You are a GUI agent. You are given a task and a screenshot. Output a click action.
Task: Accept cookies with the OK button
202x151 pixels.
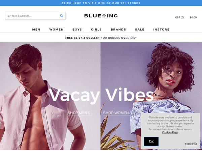pyautogui.click(x=151, y=141)
